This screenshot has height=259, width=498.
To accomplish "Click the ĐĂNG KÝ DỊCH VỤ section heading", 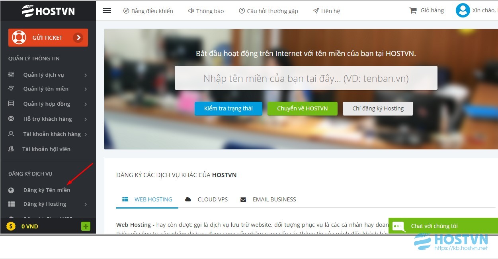I will 30,174.
